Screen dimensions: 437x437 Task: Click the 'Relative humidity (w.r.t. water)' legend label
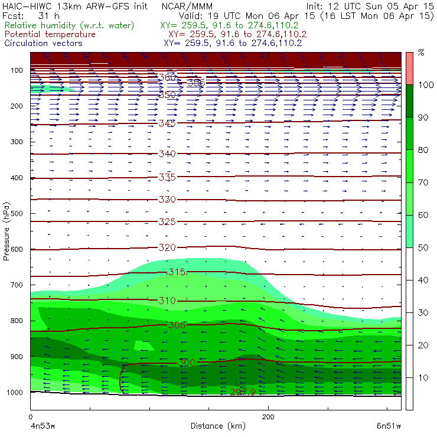(x=70, y=25)
